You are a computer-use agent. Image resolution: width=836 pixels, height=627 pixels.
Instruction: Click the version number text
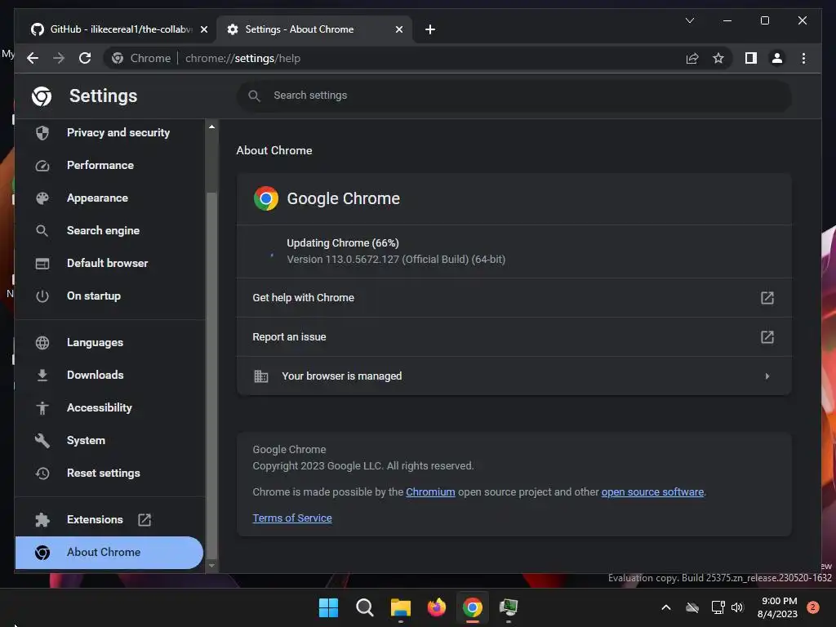(396, 260)
